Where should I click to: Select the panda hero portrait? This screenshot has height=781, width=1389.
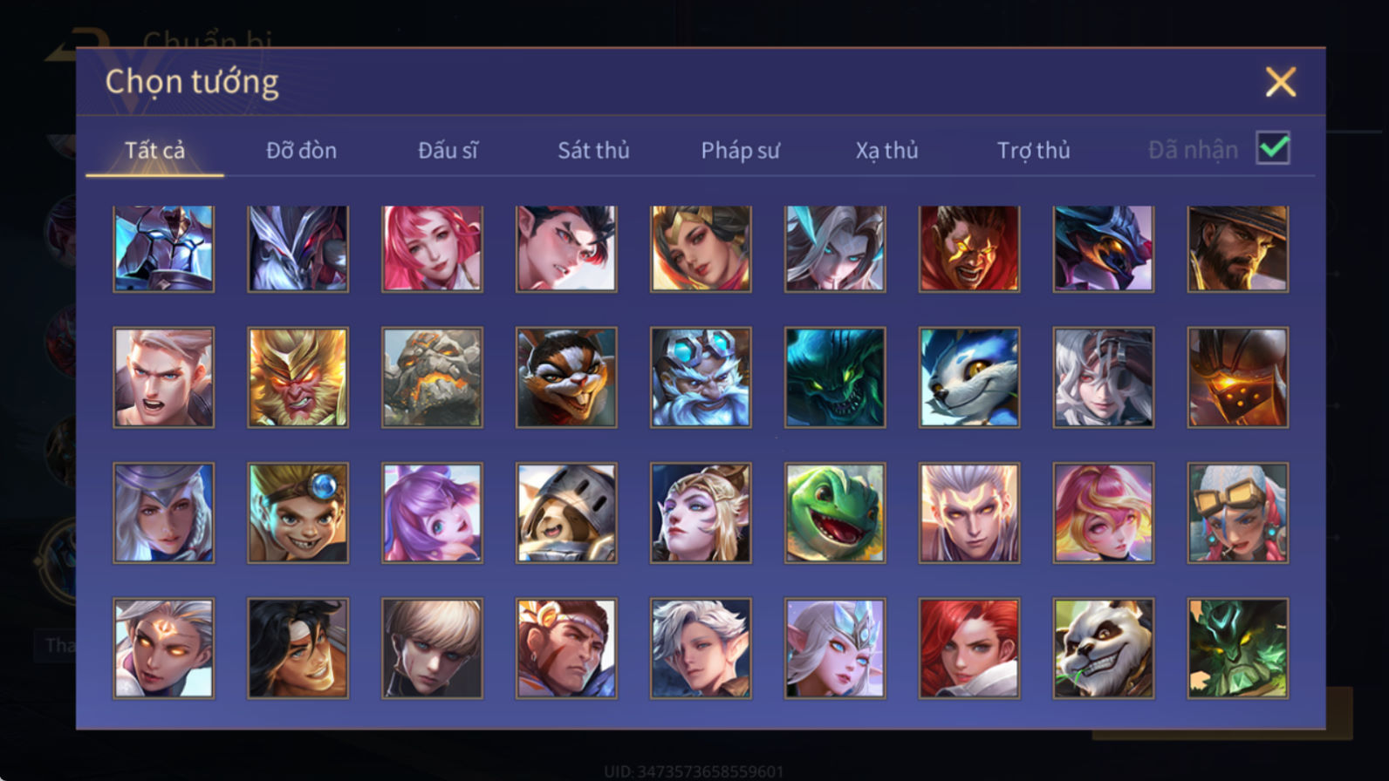pos(1103,648)
